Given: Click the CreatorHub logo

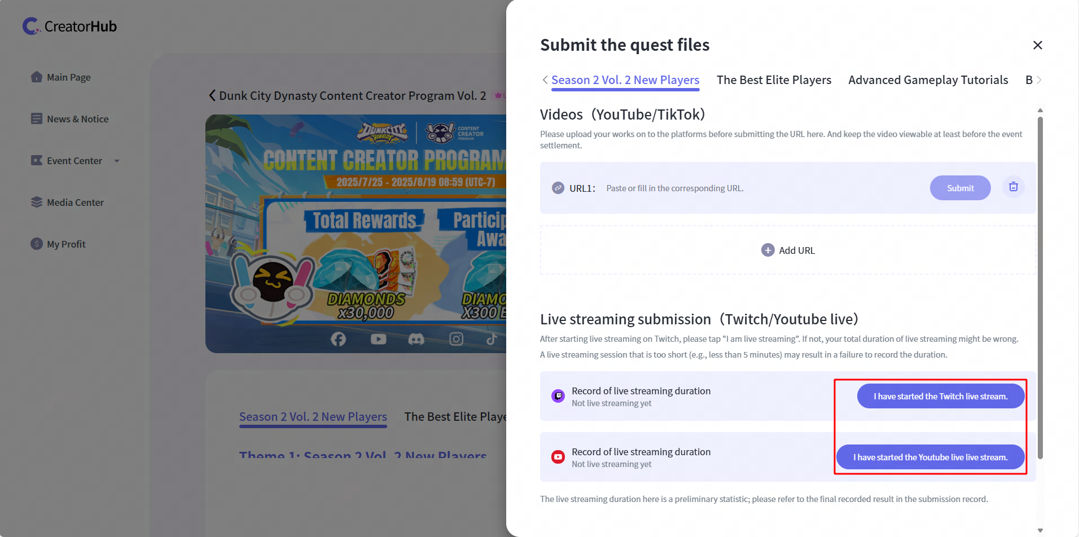Looking at the screenshot, I should (69, 26).
